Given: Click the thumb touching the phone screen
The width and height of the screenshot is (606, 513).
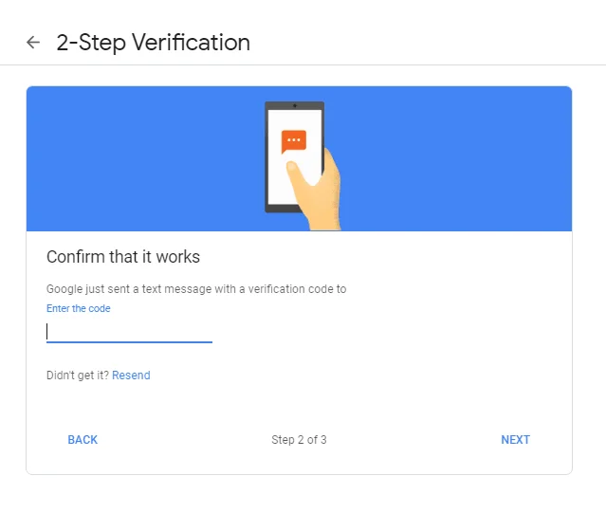Looking at the screenshot, I should (x=296, y=172).
